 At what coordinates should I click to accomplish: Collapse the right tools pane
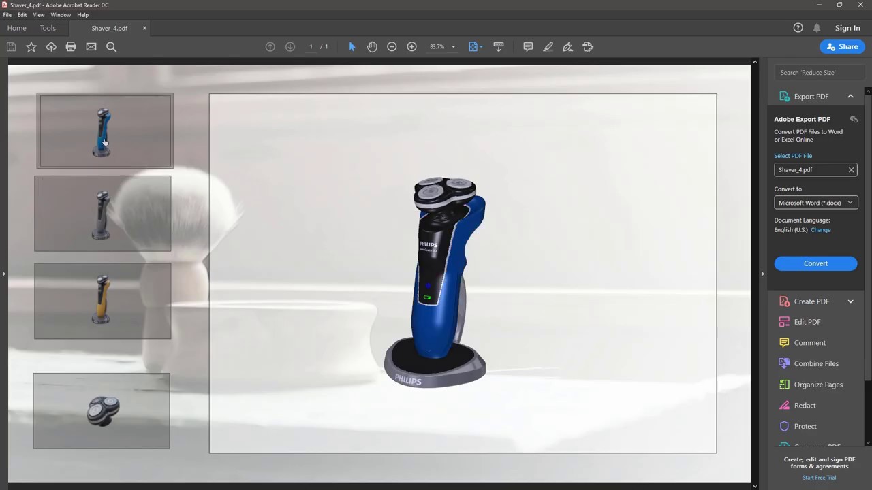(x=762, y=274)
